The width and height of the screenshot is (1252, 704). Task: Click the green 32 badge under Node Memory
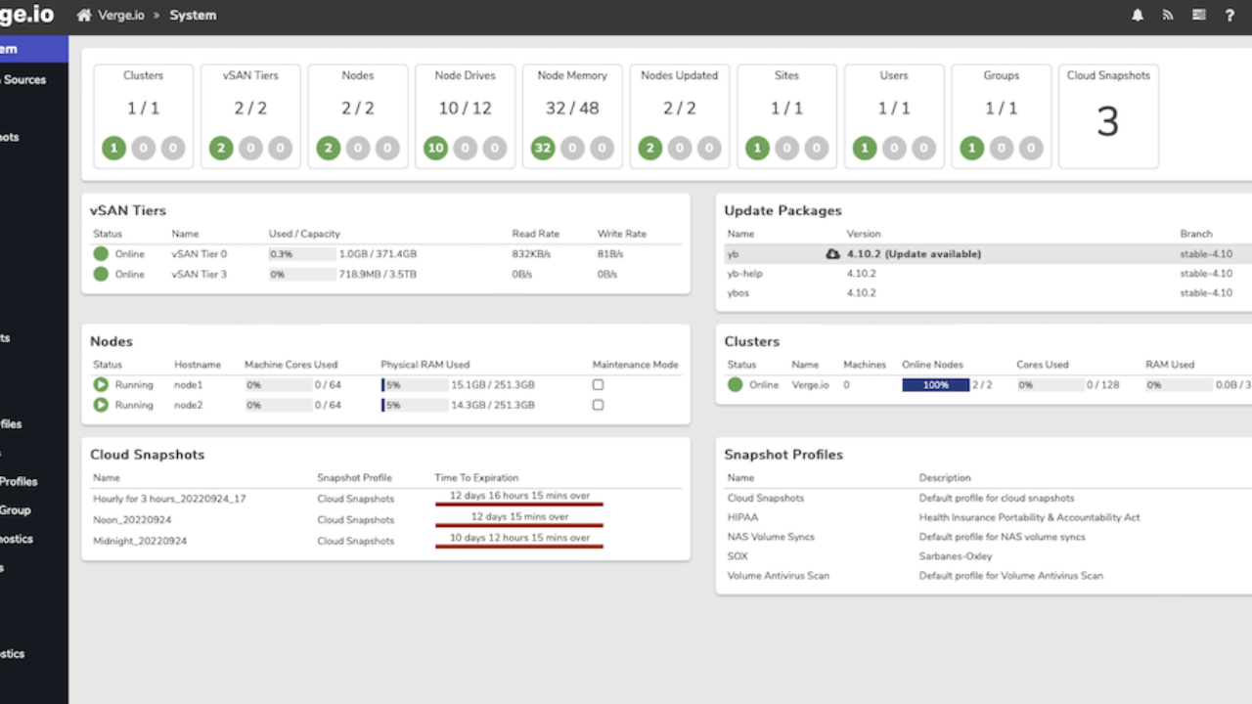(x=543, y=149)
